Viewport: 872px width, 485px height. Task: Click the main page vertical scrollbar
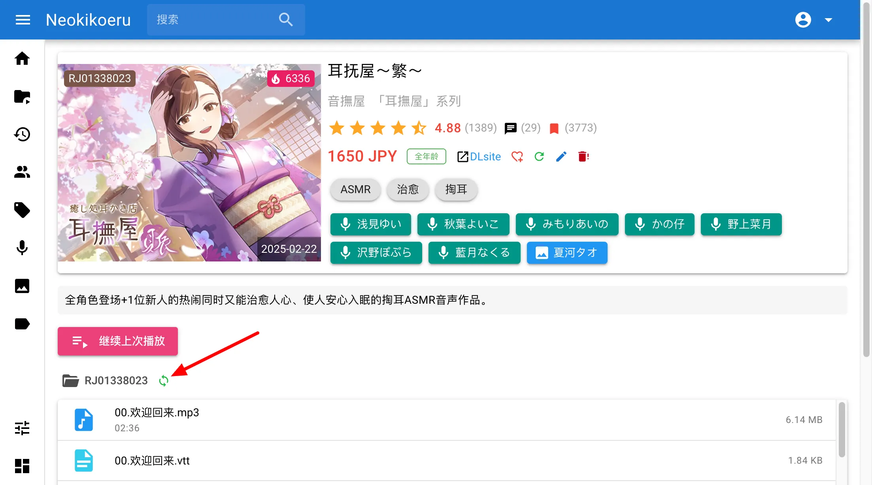pos(866,179)
